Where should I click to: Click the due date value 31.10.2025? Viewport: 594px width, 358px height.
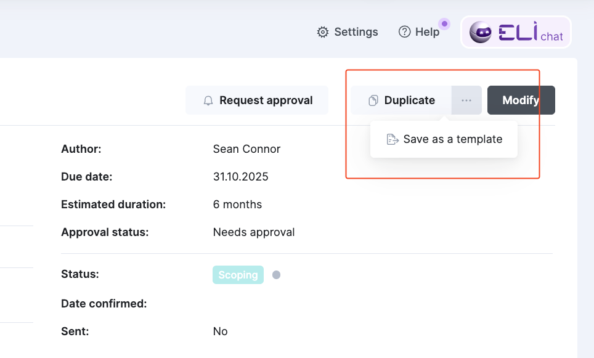pyautogui.click(x=240, y=177)
